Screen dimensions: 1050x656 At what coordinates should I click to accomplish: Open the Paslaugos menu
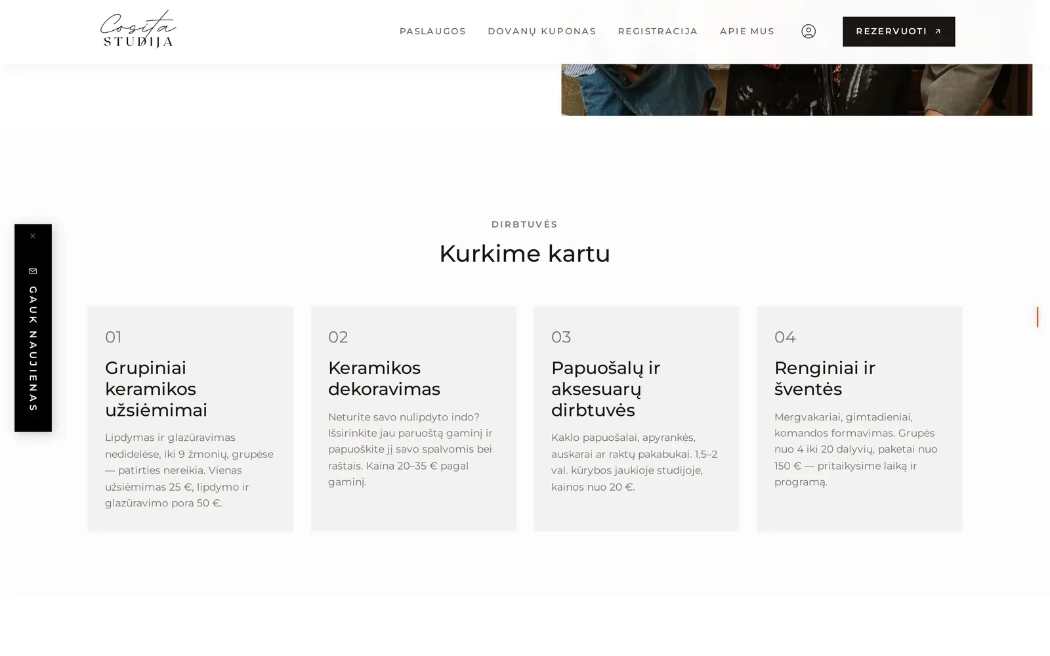432,31
